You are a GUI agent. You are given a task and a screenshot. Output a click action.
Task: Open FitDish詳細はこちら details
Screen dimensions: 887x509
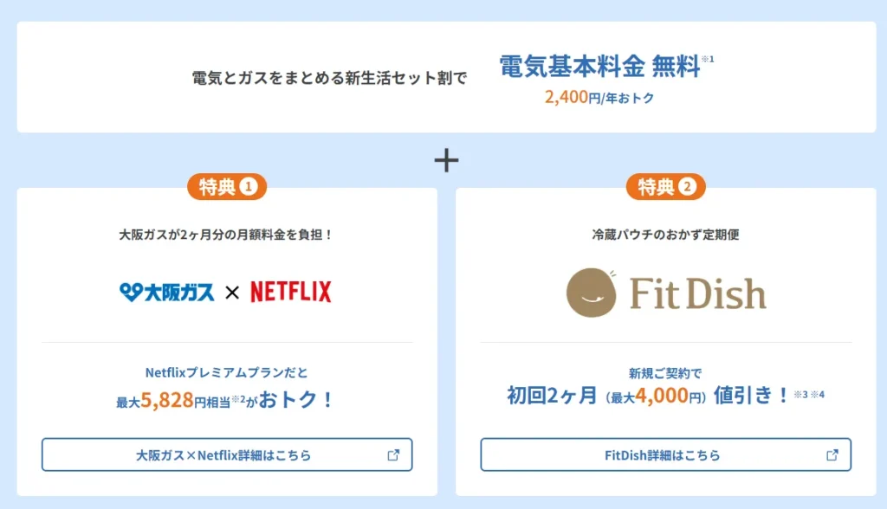(664, 454)
